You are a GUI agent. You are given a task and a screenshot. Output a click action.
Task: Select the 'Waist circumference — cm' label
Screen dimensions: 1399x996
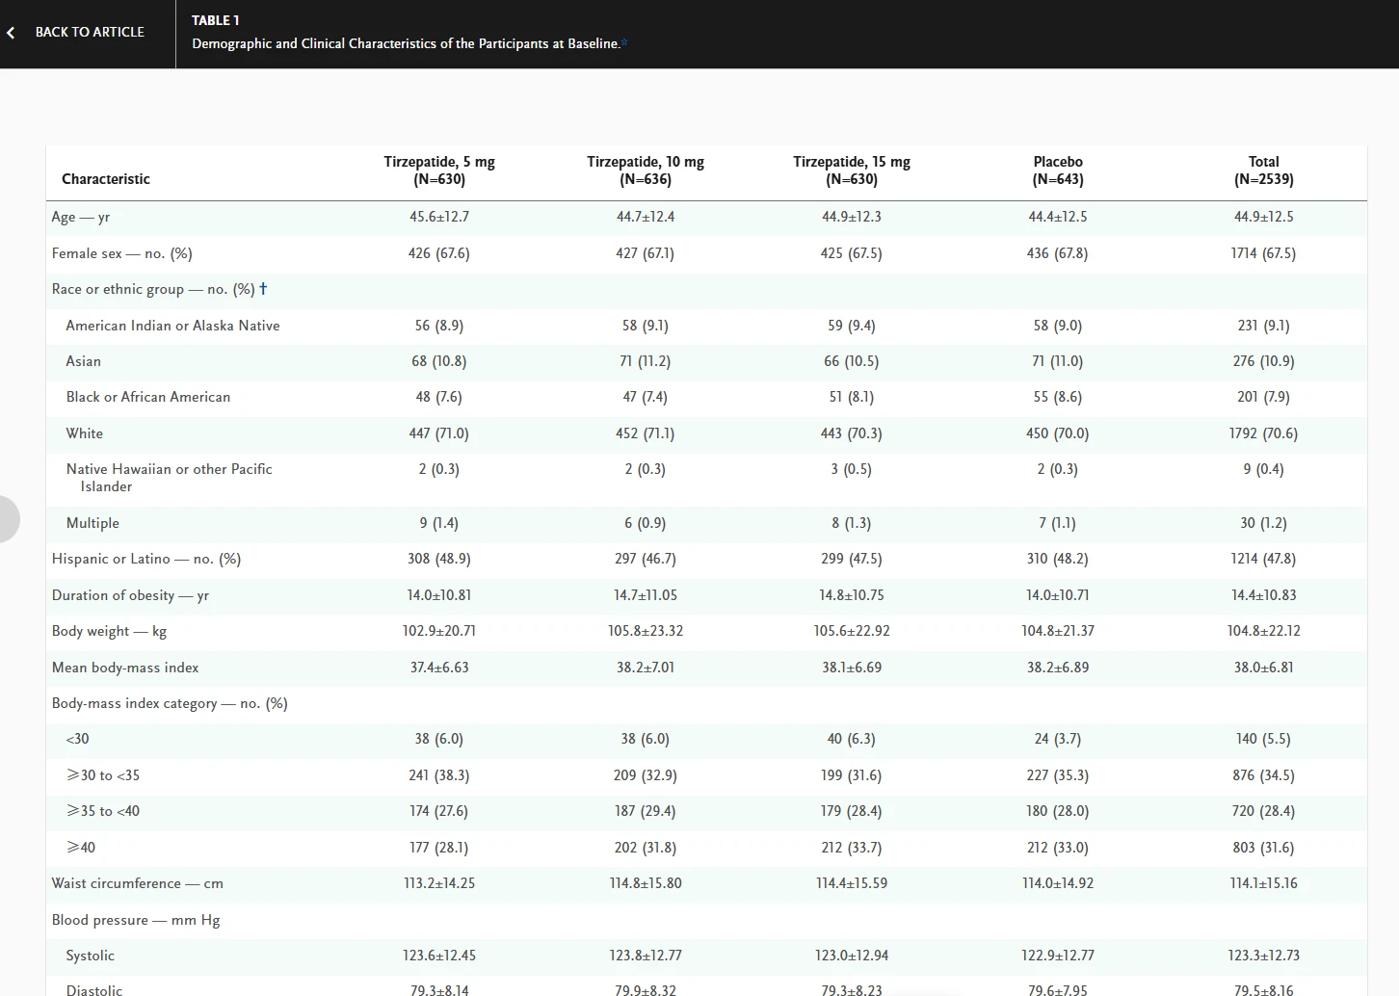pos(138,883)
